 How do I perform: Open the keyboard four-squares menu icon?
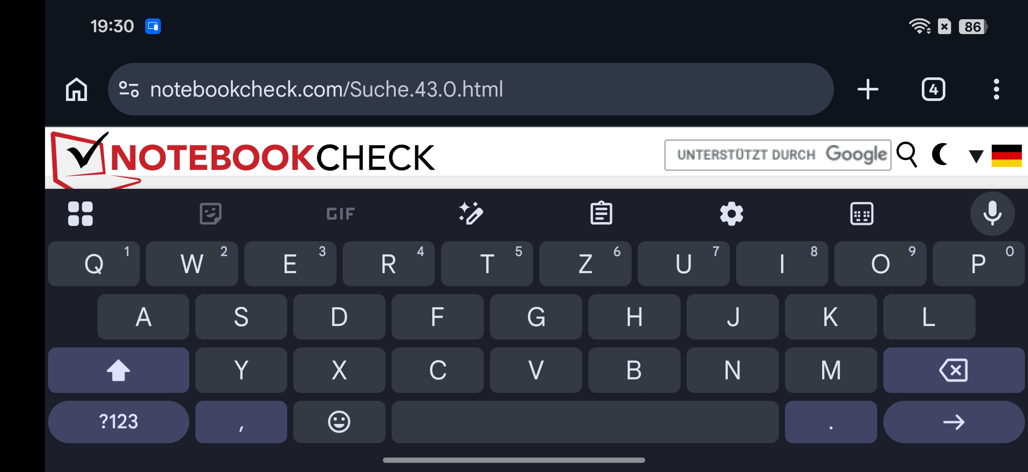pyautogui.click(x=80, y=214)
